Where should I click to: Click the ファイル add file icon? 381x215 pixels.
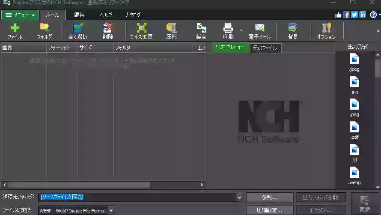15,28
